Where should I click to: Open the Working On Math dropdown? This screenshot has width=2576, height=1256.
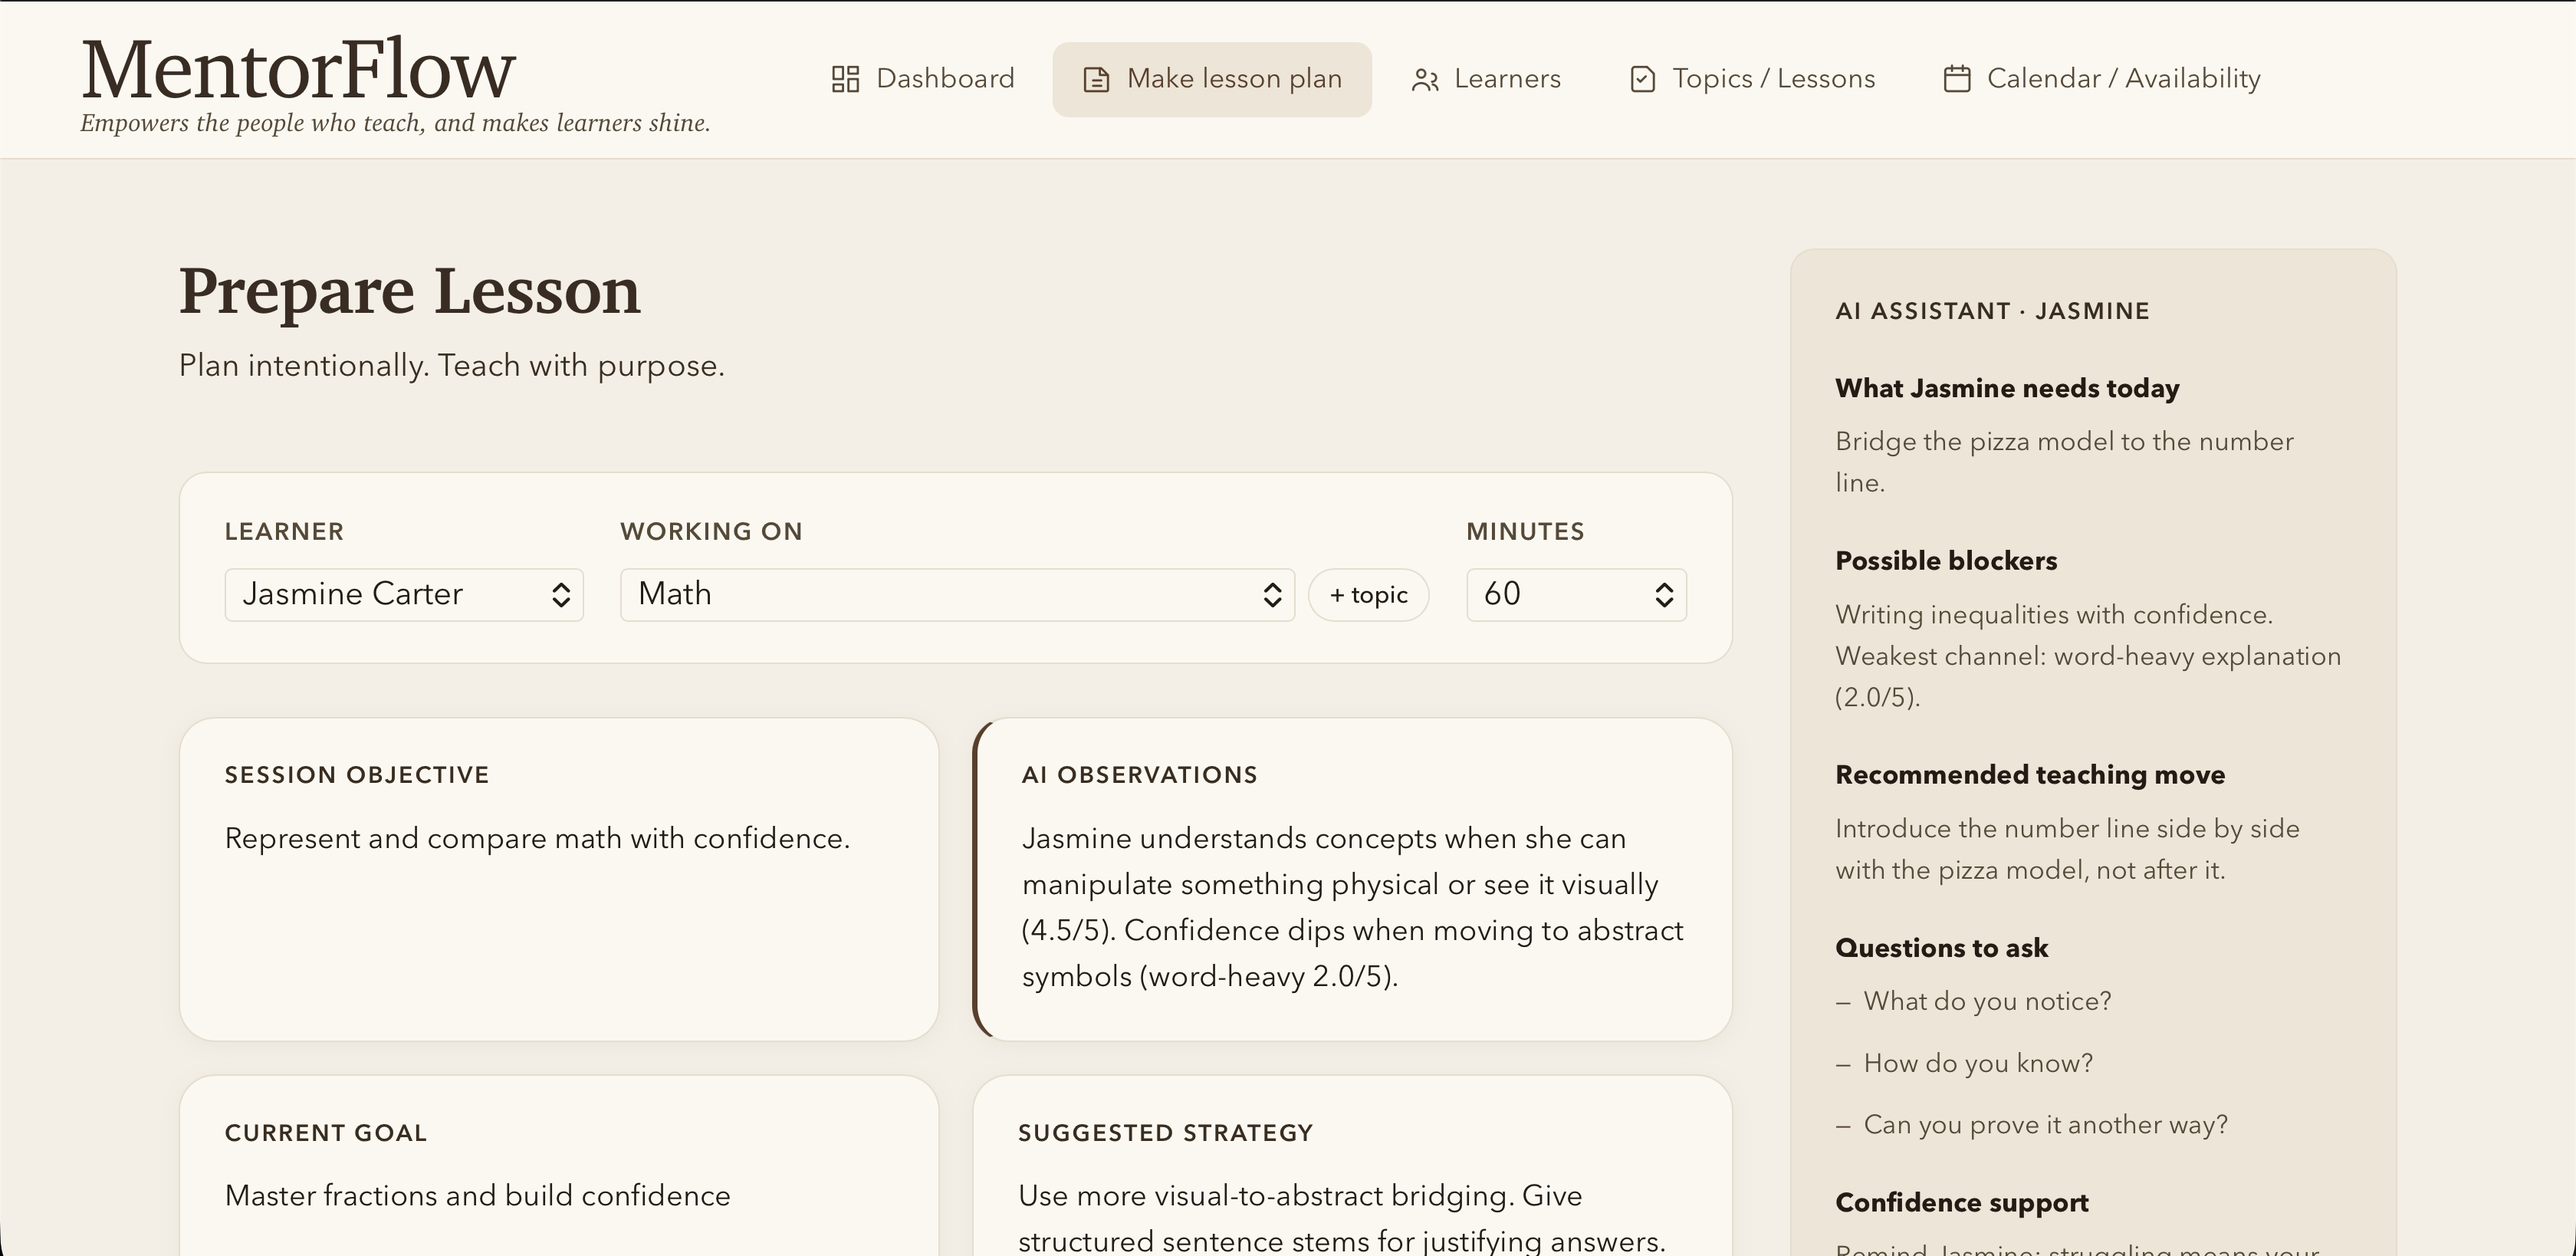pos(957,595)
